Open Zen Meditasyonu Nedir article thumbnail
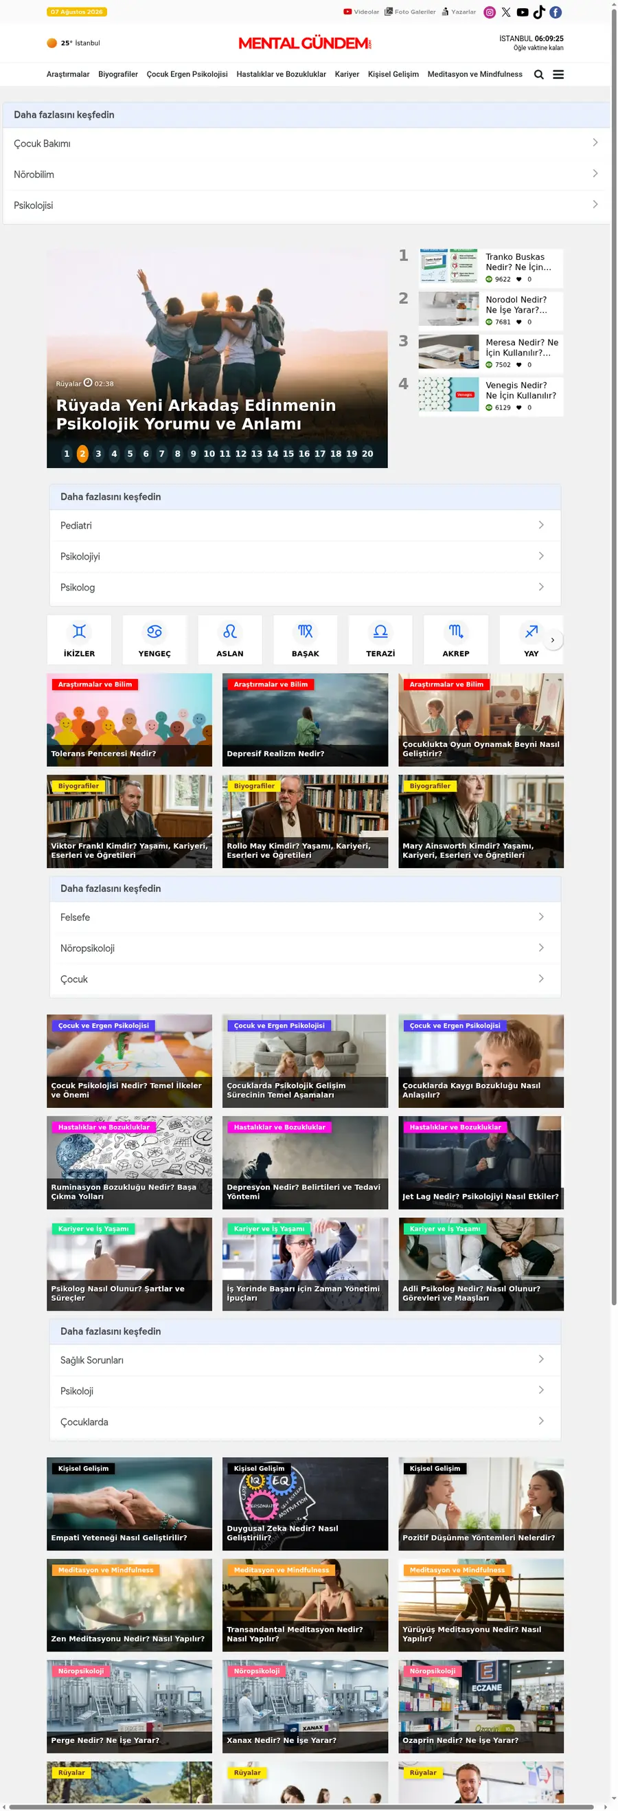This screenshot has height=1811, width=618. coord(129,1606)
